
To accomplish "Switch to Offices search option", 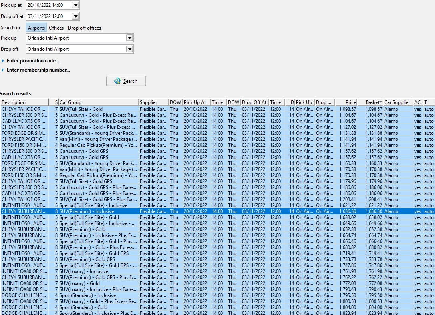I will (56, 28).
